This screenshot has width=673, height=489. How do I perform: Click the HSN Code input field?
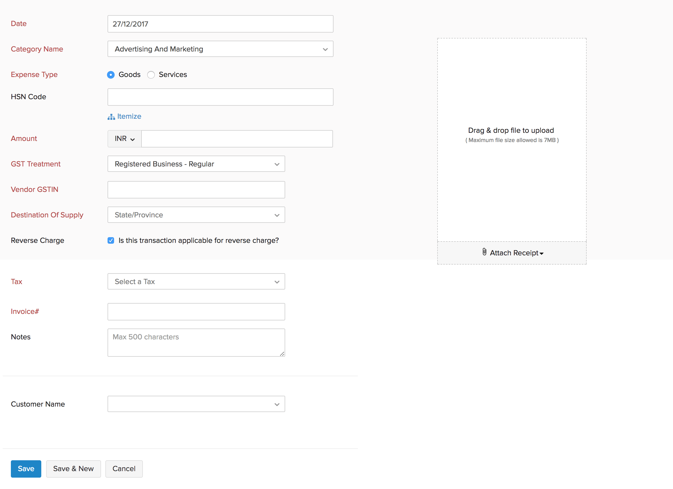tap(220, 97)
